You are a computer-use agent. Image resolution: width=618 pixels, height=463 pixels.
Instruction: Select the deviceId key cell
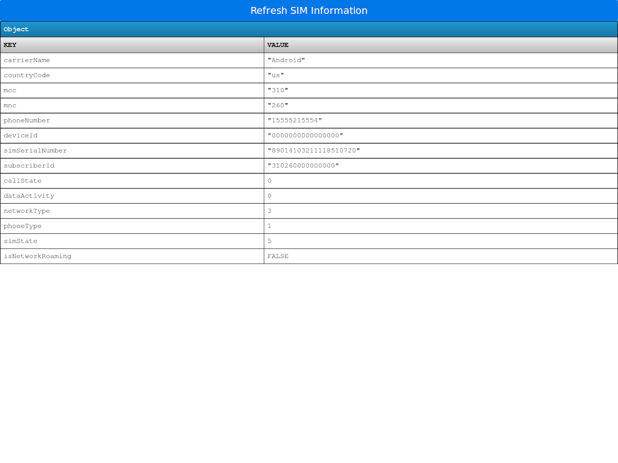pyautogui.click(x=132, y=135)
